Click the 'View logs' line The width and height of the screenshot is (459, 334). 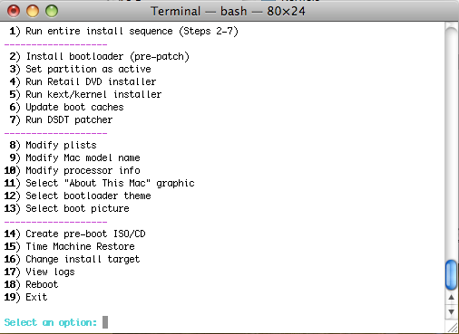(x=39, y=272)
